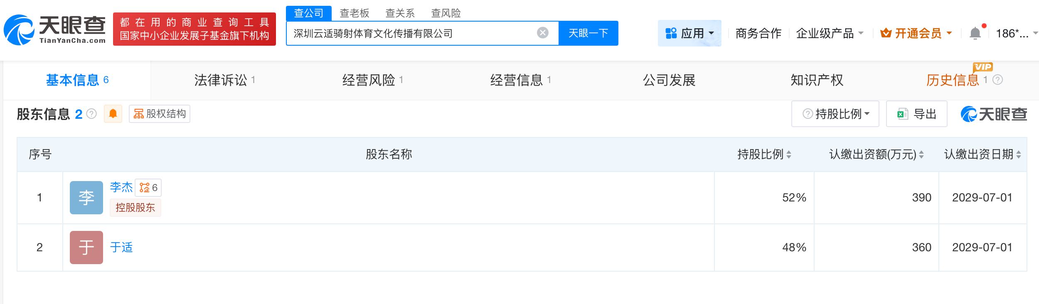Click the 导出 export button
This screenshot has width=1039, height=304.
coord(916,114)
